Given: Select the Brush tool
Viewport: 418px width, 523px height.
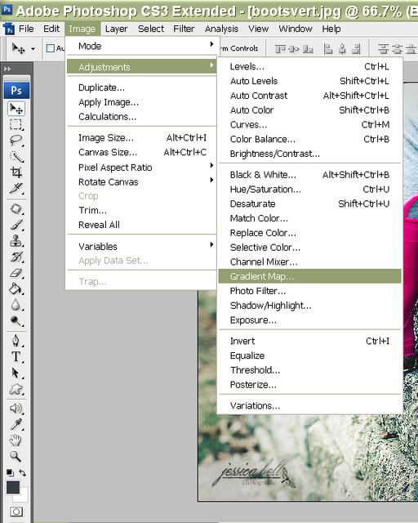Looking at the screenshot, I should (x=16, y=225).
